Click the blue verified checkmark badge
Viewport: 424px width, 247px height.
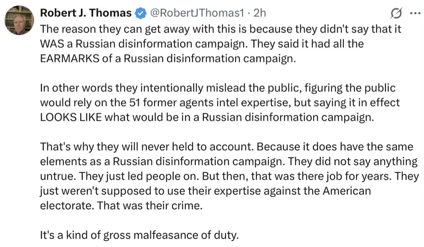(140, 13)
